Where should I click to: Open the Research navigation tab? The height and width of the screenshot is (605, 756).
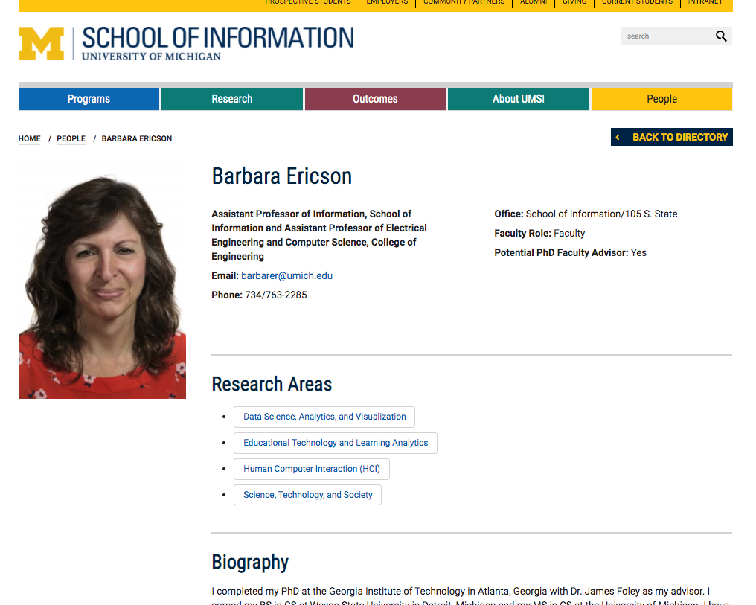232,99
